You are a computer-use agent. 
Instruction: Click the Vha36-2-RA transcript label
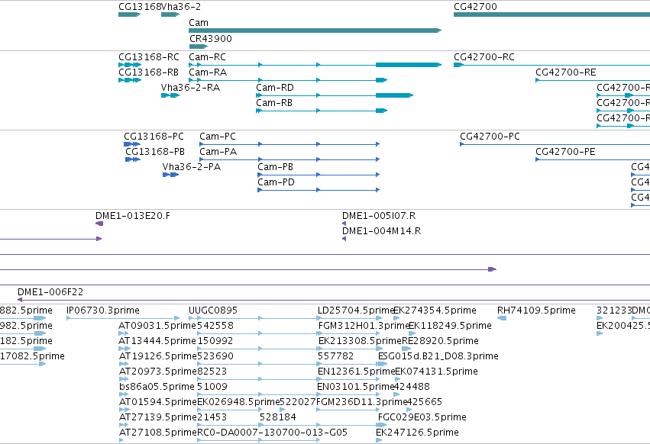tap(190, 88)
